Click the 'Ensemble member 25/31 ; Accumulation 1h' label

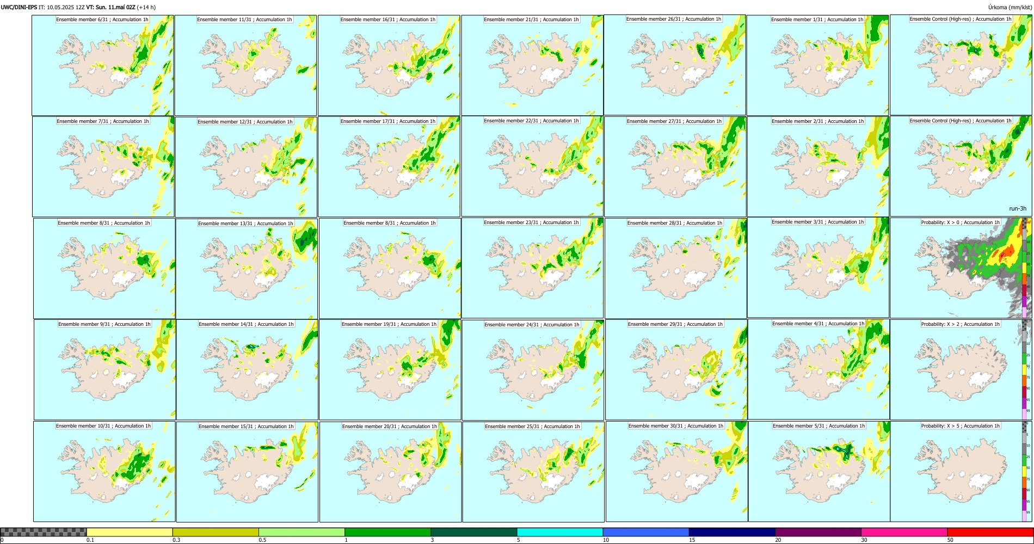533,426
